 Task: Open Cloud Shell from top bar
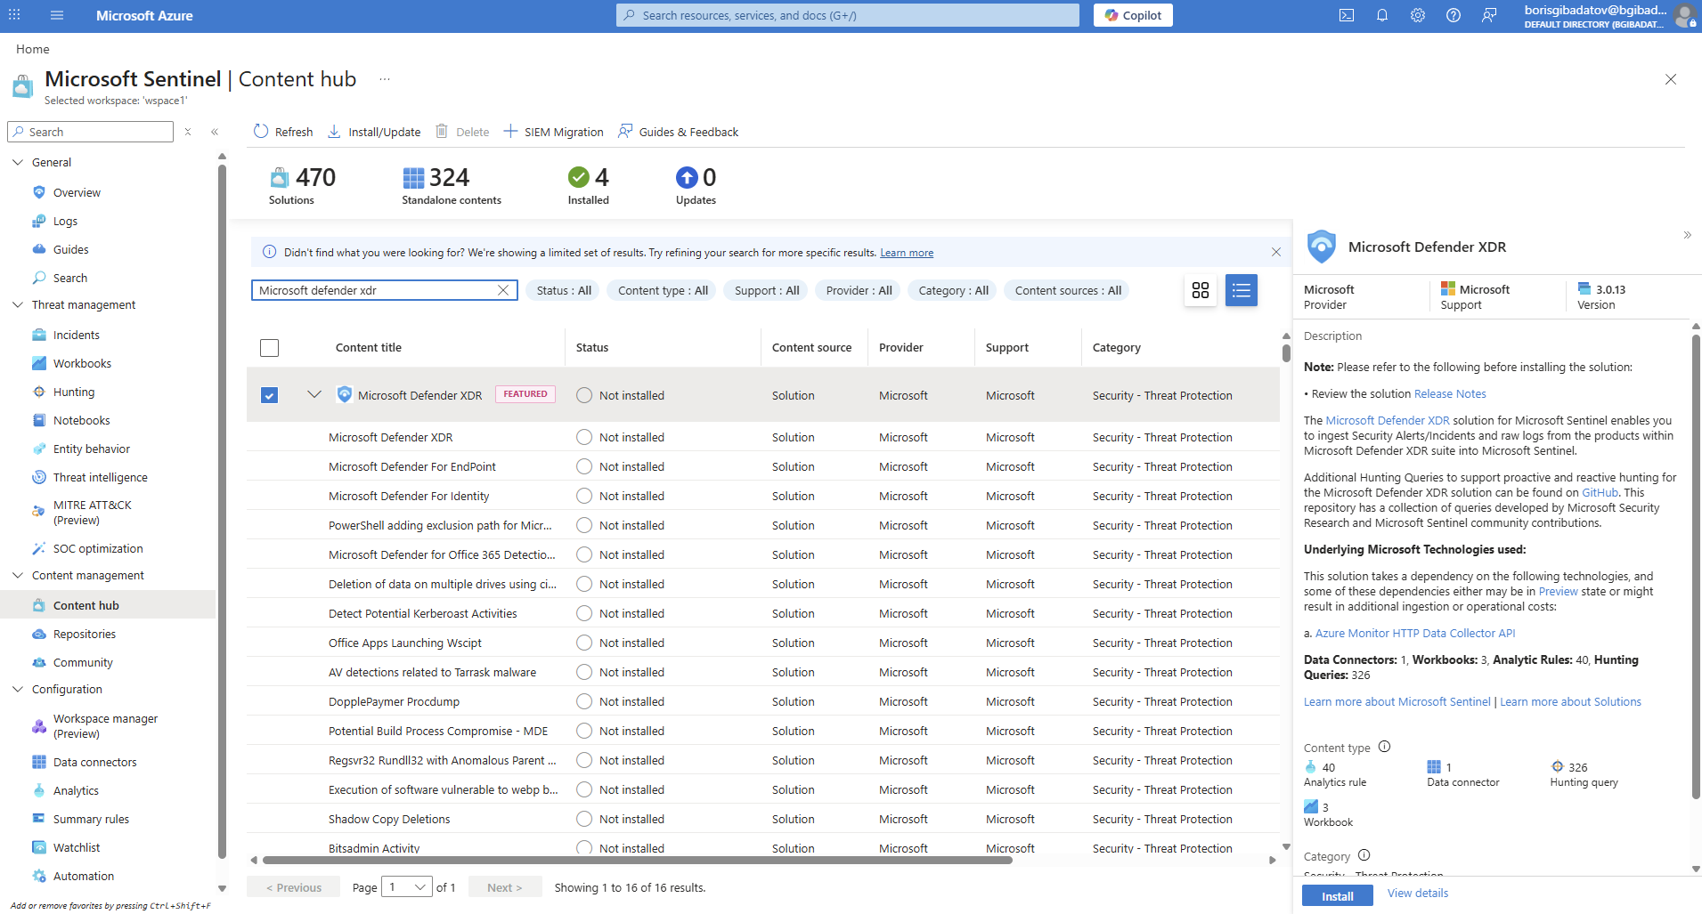1347,15
